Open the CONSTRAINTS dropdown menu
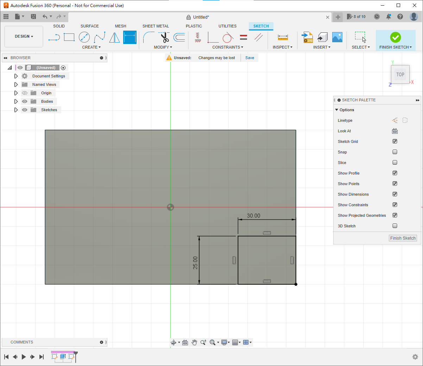Screen dimensions: 423x366 227,47
